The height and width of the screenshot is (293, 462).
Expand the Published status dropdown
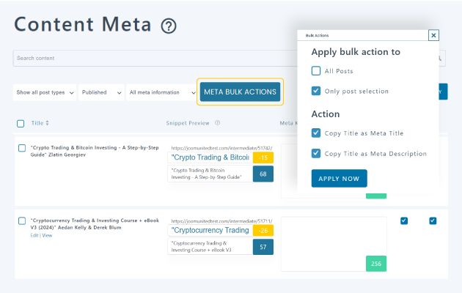click(101, 92)
